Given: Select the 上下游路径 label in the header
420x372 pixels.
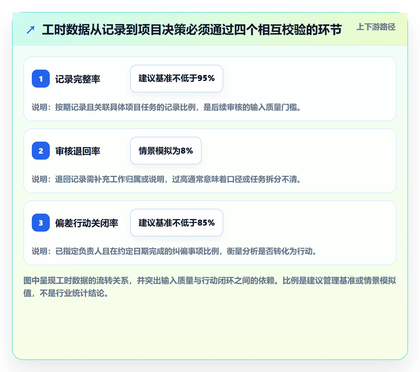Looking at the screenshot, I should pos(376,27).
